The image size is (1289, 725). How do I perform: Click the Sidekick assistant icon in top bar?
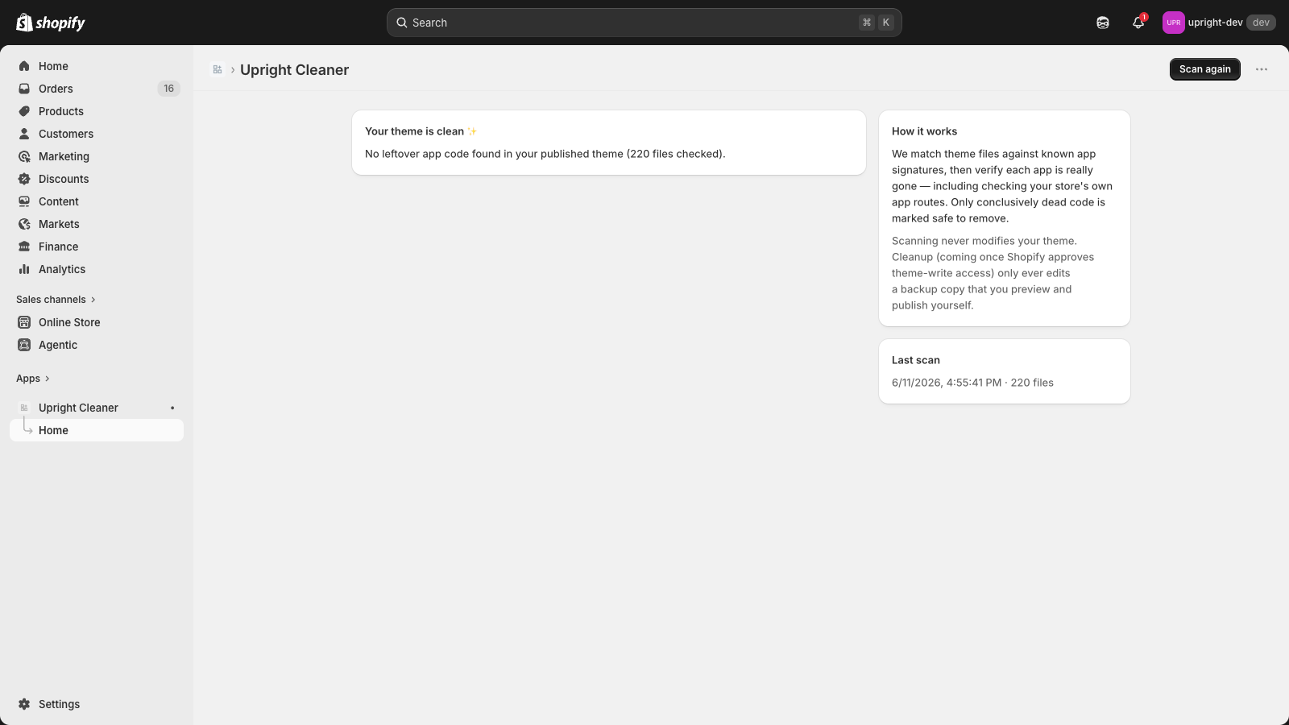[x=1103, y=23]
